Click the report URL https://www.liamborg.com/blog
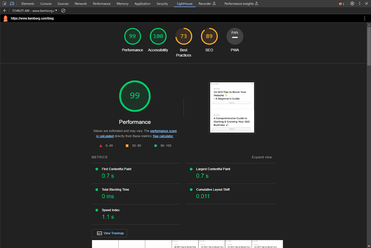 [32, 18]
